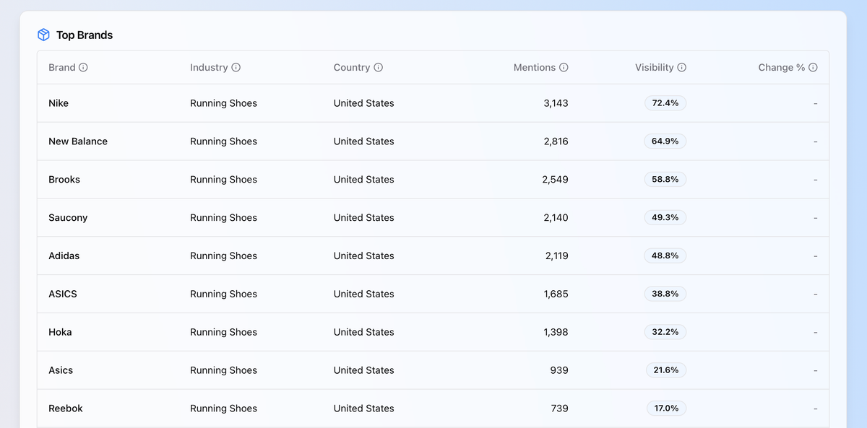
Task: Select the Brooks brand row
Action: tap(433, 180)
